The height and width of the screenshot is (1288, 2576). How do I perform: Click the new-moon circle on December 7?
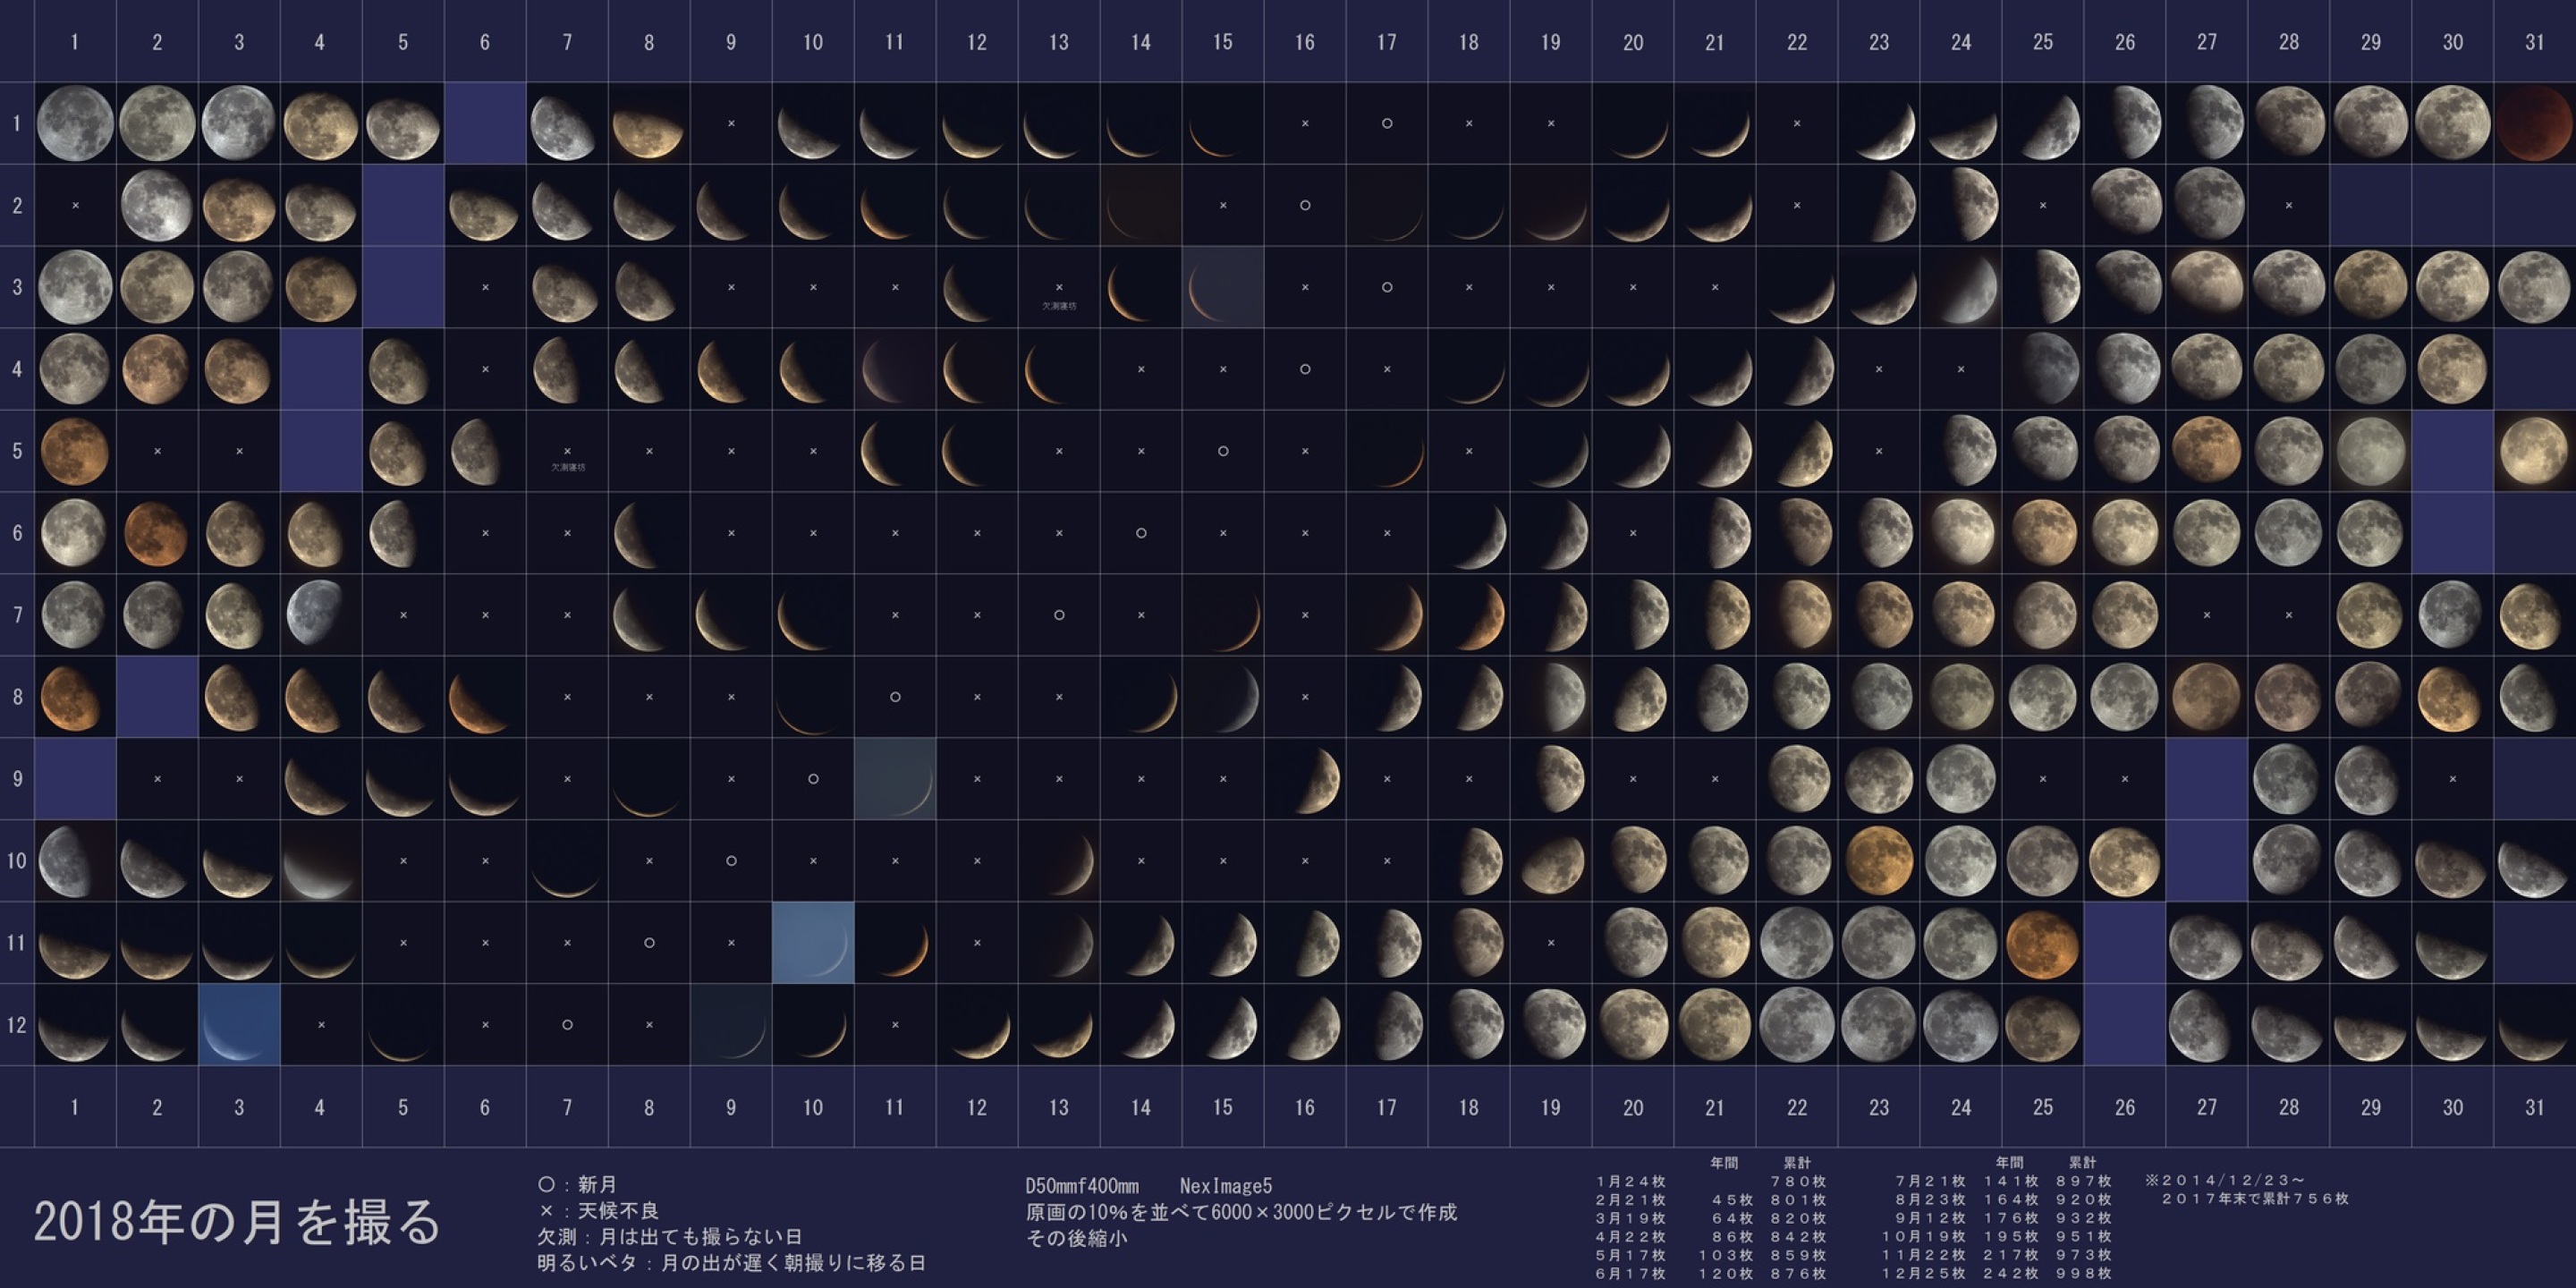point(567,1025)
